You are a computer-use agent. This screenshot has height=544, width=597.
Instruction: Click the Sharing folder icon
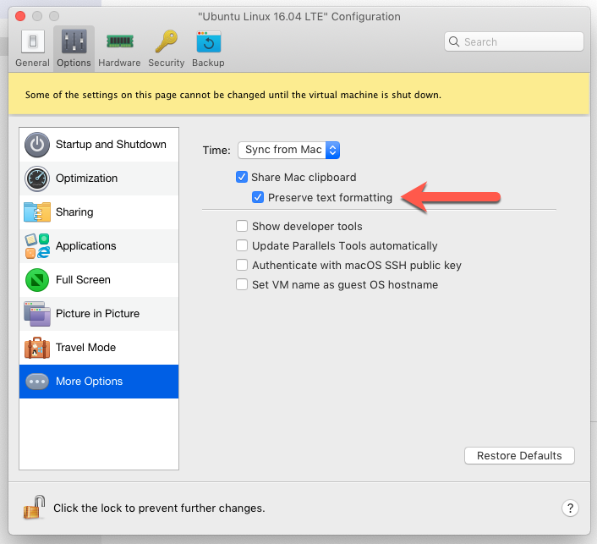click(37, 212)
